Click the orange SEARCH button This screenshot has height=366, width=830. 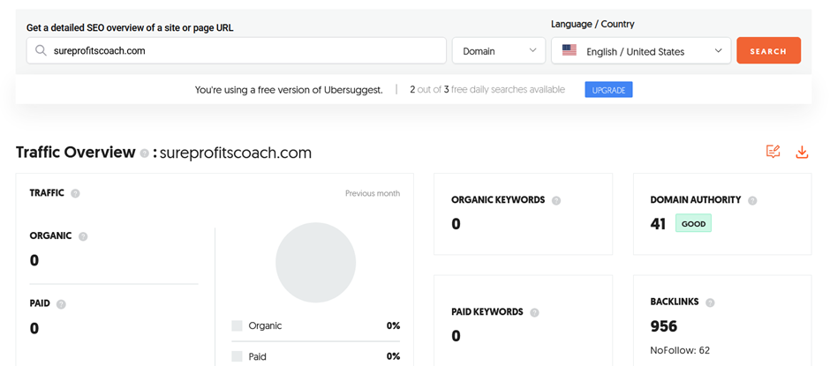768,51
